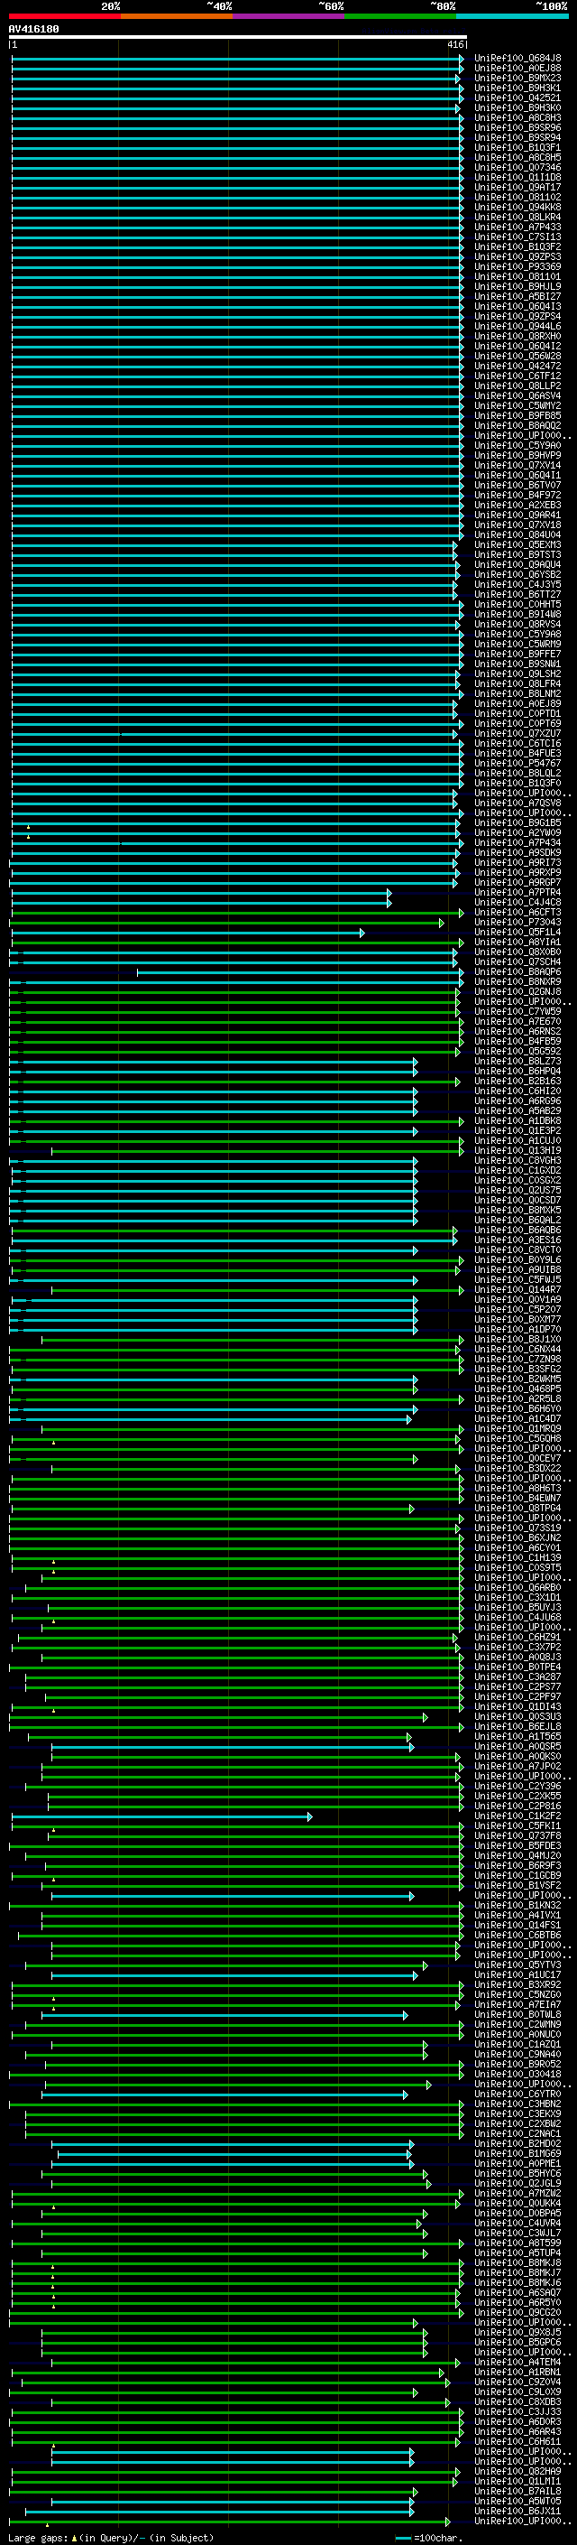577x2545 pixels.
Task: Open hit UniRef100_Q07346
Action: pyautogui.click(x=517, y=168)
